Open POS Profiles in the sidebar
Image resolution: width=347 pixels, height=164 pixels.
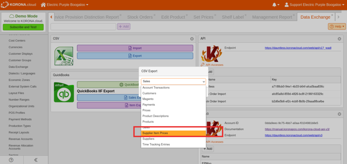click(17, 113)
